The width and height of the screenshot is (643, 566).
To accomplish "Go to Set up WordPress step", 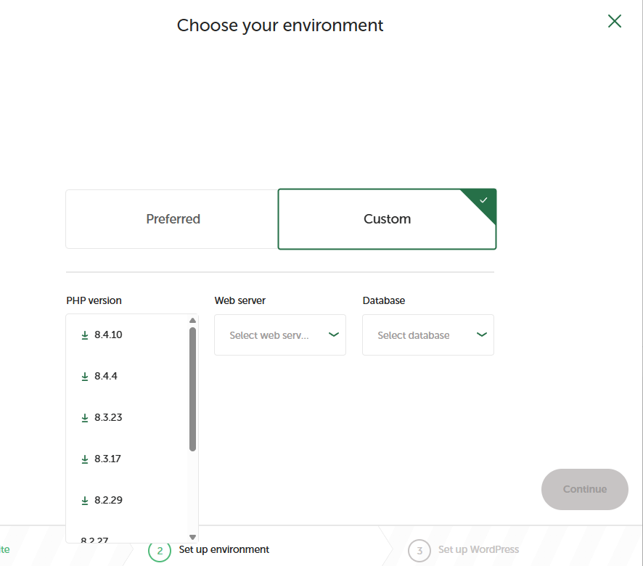I will [x=478, y=550].
